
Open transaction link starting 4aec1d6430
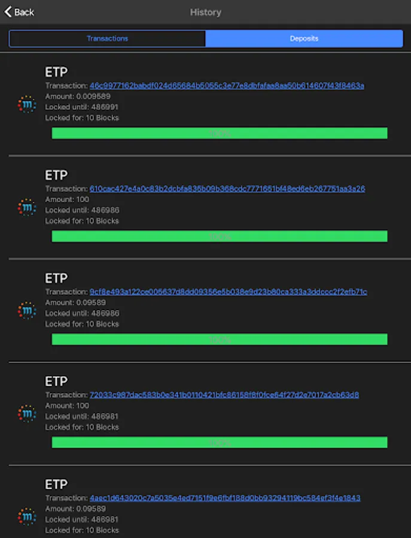click(x=225, y=497)
